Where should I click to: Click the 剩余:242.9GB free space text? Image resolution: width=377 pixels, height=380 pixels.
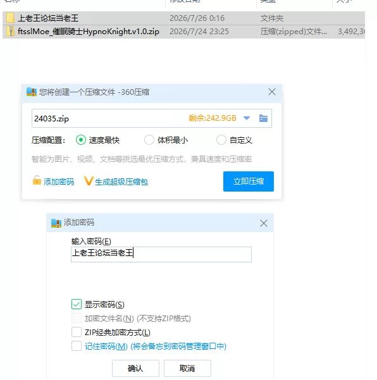213,118
